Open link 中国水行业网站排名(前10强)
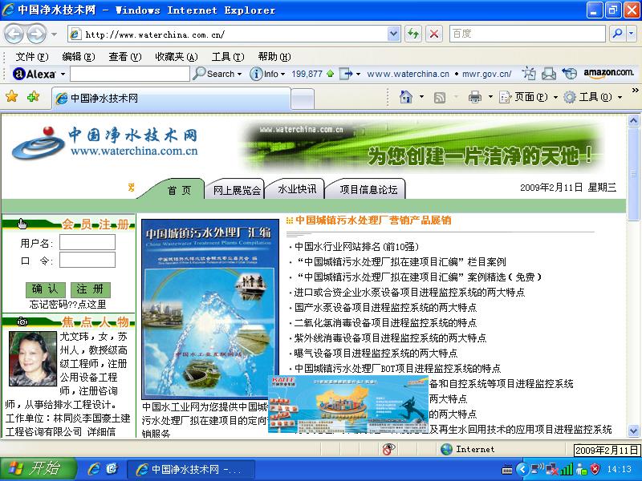Screen dimensions: 642x481 [x=356, y=247]
